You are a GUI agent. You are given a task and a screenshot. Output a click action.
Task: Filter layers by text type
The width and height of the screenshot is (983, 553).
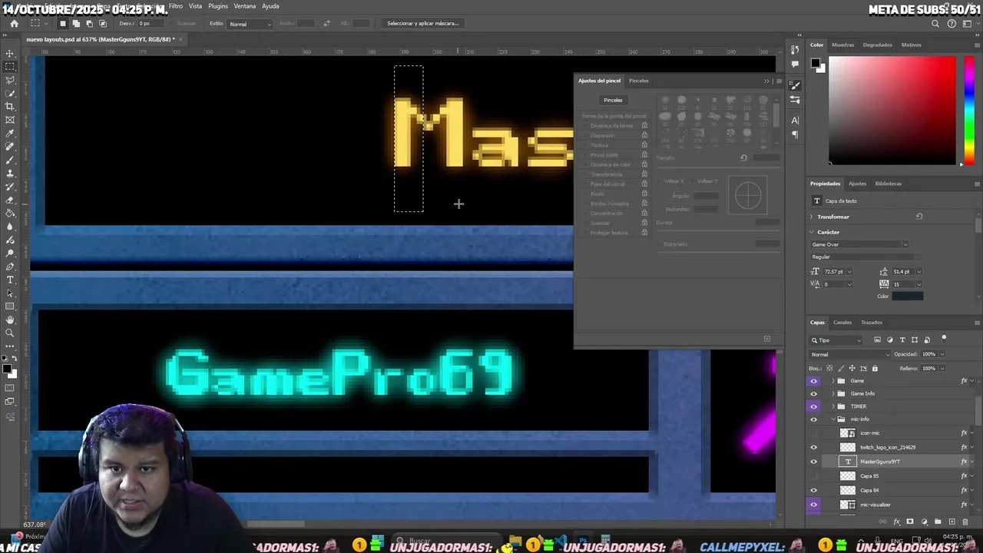coord(902,340)
